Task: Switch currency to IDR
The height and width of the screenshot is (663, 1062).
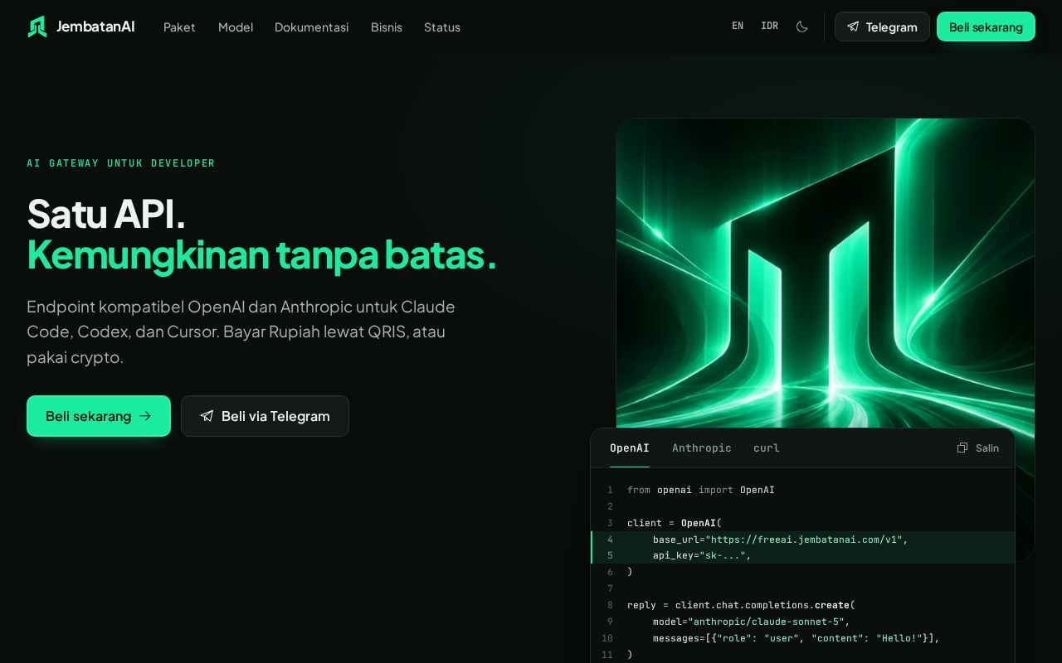Action: tap(770, 27)
